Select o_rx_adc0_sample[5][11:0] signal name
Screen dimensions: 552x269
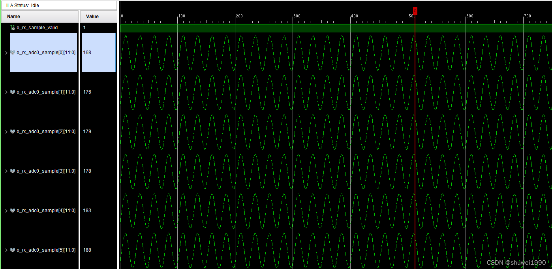pos(46,250)
